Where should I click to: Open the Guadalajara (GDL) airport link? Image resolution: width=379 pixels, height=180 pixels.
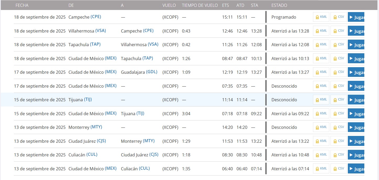click(152, 72)
